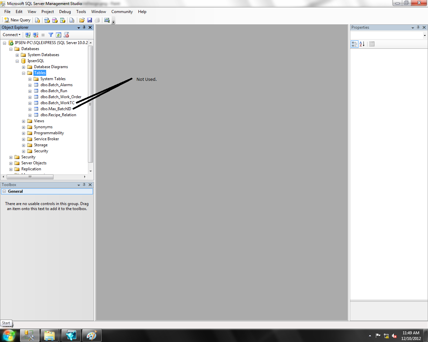
Task: Open the Connect dropdown in Object Explorer
Action: tap(12, 35)
